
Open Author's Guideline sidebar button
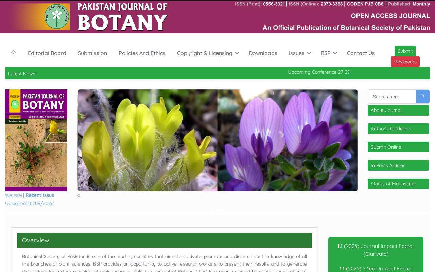tap(398, 129)
